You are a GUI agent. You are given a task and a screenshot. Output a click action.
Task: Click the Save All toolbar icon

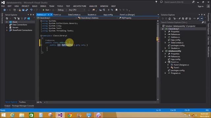click(27, 10)
